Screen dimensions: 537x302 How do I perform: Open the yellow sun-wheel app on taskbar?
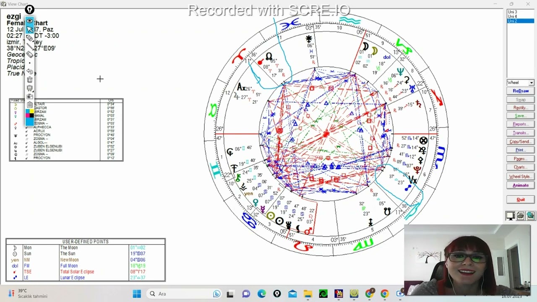click(x=354, y=294)
